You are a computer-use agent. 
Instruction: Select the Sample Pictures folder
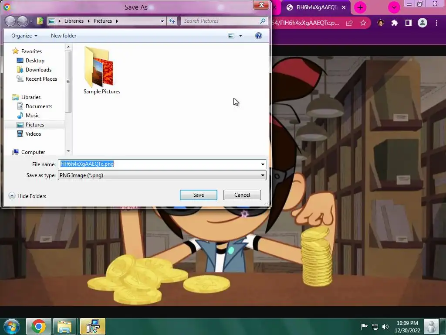pyautogui.click(x=102, y=70)
